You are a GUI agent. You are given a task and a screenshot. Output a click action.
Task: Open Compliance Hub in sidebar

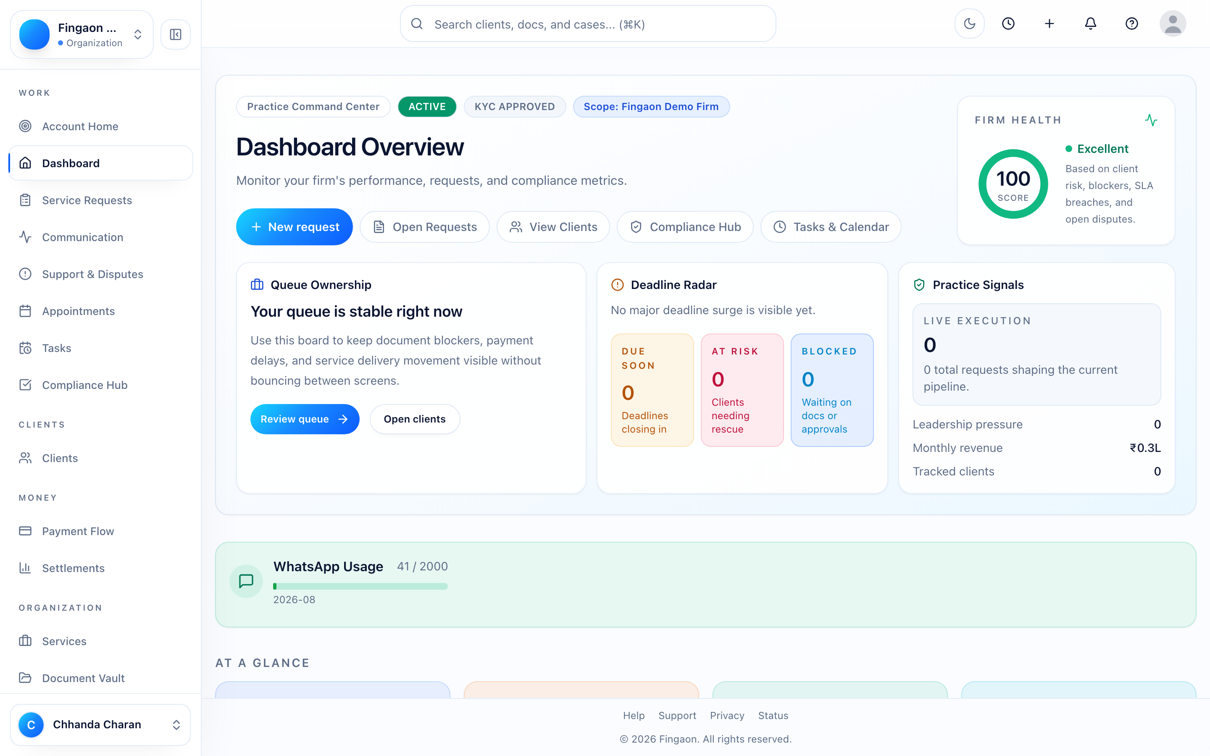point(100,385)
